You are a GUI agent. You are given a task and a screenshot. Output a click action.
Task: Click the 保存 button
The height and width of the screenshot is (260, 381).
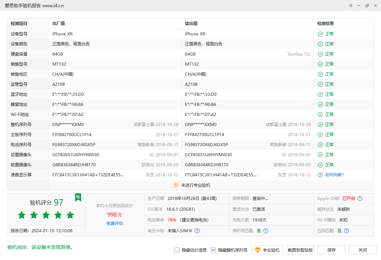331,250
